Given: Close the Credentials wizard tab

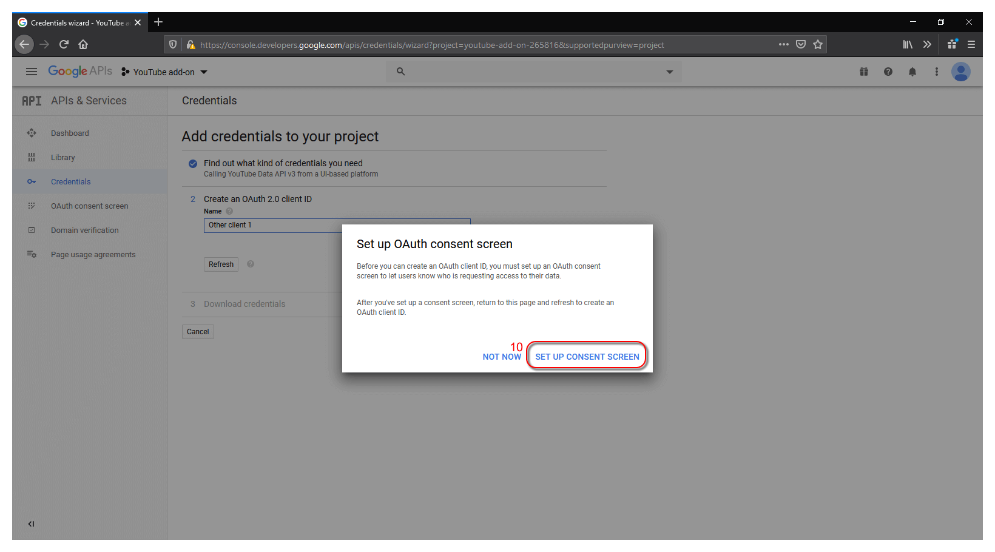Looking at the screenshot, I should click(x=138, y=22).
